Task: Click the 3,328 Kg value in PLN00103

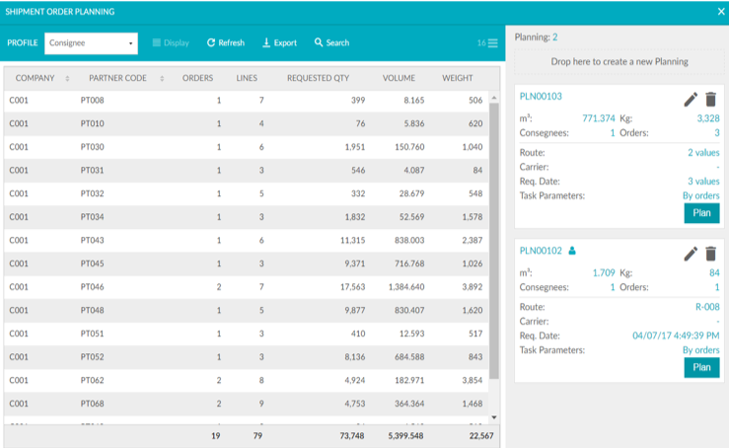Action: [x=708, y=118]
